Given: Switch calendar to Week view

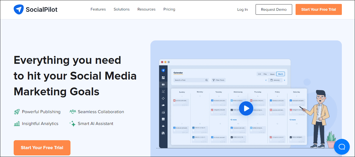Looking at the screenshot, I should (272, 74).
